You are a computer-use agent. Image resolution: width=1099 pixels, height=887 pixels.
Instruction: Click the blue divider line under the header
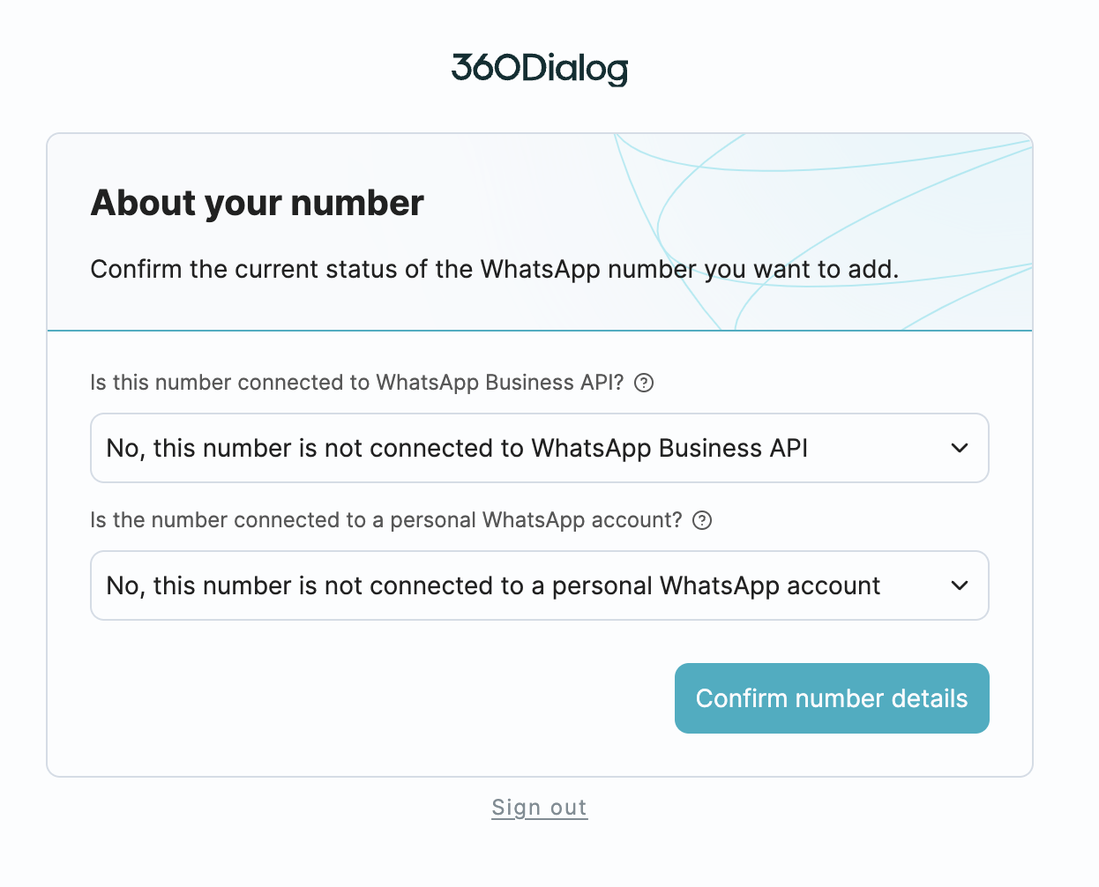point(353,331)
